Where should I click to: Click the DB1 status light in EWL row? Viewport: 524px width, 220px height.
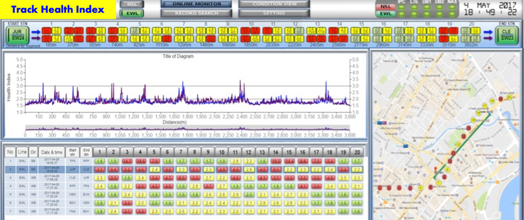point(427,14)
